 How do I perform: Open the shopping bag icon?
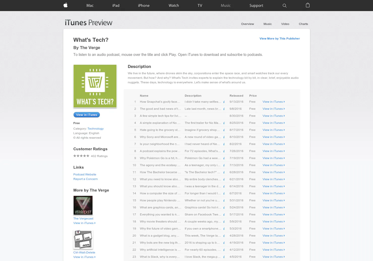point(308,5)
